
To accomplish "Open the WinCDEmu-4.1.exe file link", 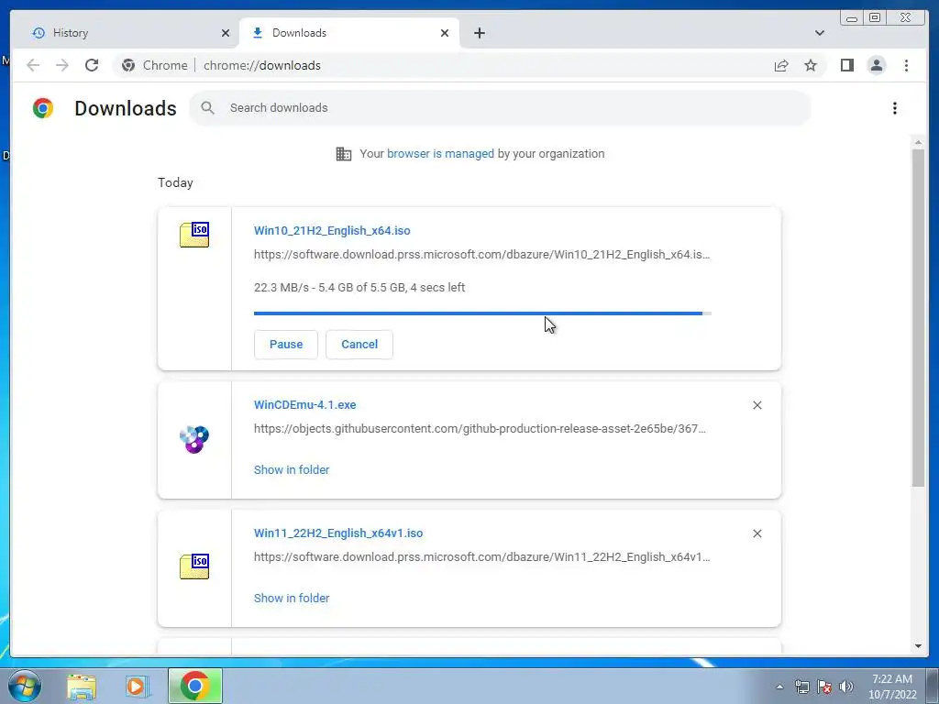I will coord(304,404).
